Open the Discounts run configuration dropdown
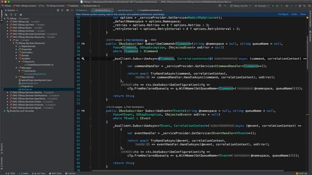 (x=262, y=6)
